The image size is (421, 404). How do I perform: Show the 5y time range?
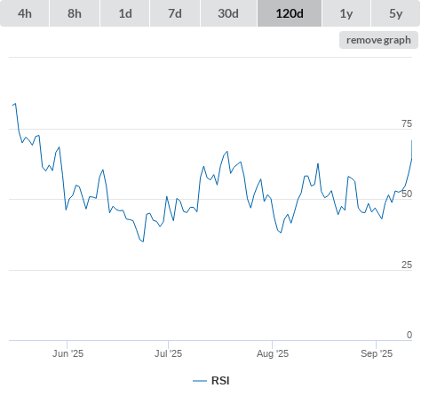[x=395, y=13]
